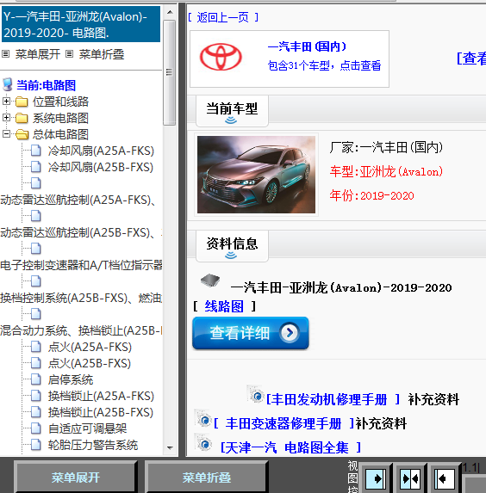Click the document icon beside 启停系统
Viewport: 486px width, 493px height.
tap(36, 379)
